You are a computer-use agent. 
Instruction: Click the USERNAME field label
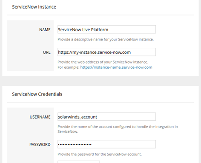click(x=40, y=117)
